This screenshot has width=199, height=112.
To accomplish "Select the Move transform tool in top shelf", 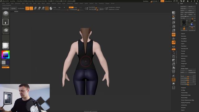I will pos(35,8).
